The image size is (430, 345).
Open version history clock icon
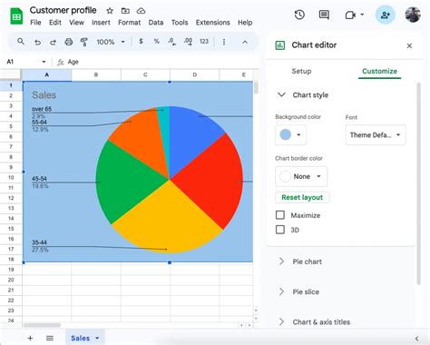[299, 15]
